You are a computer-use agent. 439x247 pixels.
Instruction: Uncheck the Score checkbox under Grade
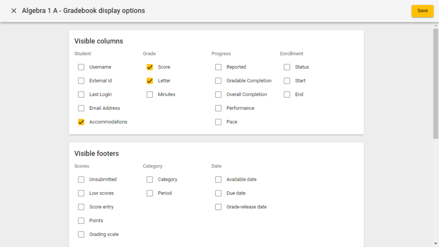click(150, 67)
